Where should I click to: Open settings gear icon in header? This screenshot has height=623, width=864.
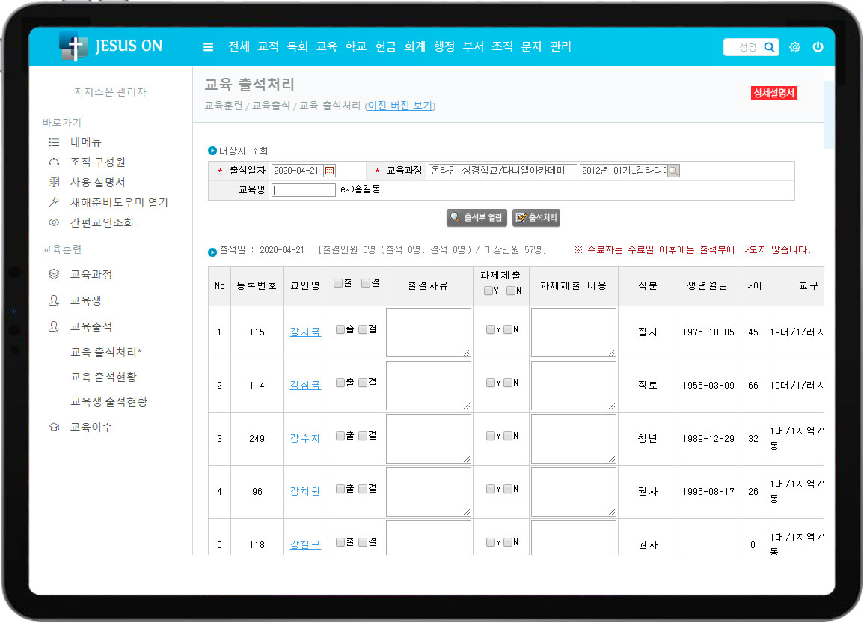point(794,47)
